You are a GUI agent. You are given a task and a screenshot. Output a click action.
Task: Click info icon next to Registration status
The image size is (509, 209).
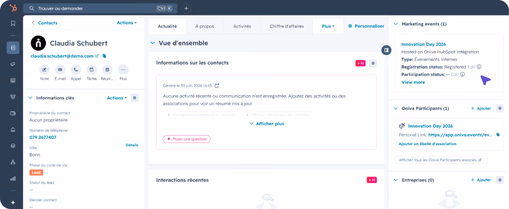point(479,67)
